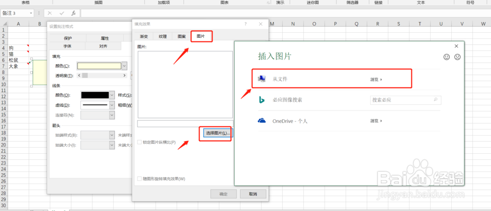The image size is (491, 211).
Task: Open the 字体 tab in 设置批注格式
Action: 68,46
